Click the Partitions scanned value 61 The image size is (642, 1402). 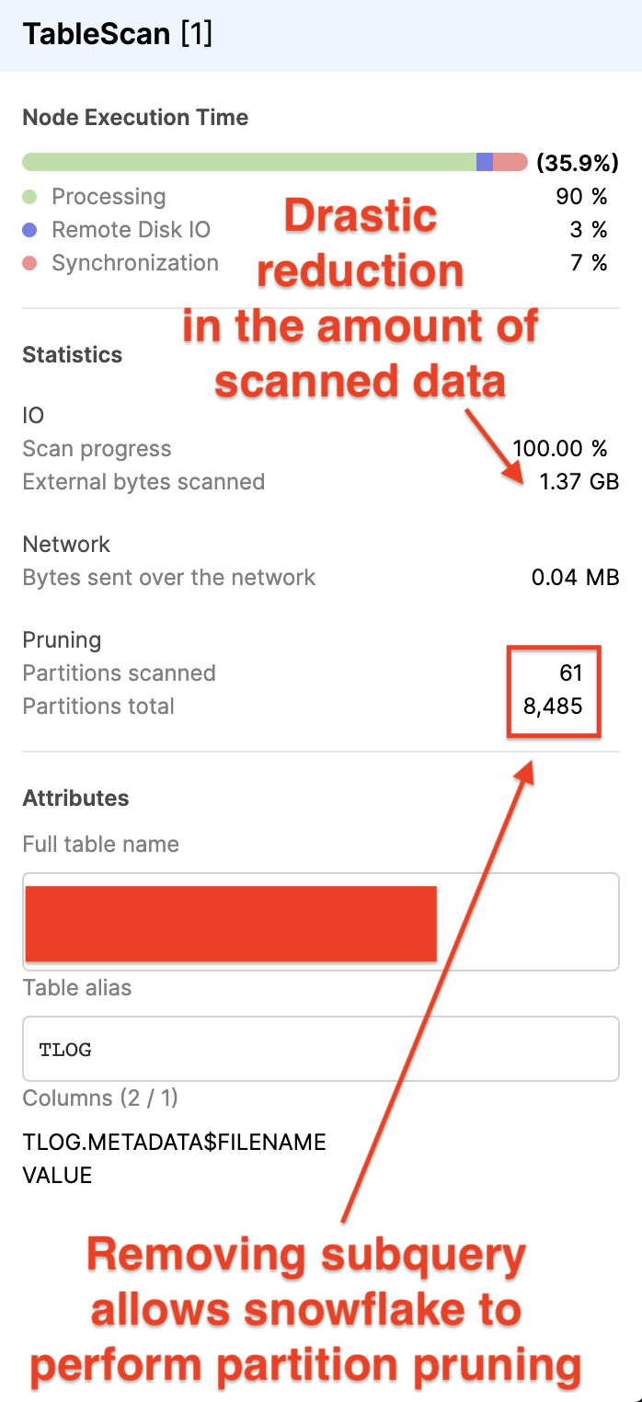point(571,673)
